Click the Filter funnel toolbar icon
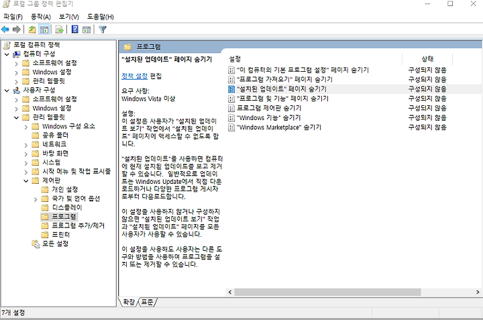The width and height of the screenshot is (483, 320). click(x=103, y=30)
